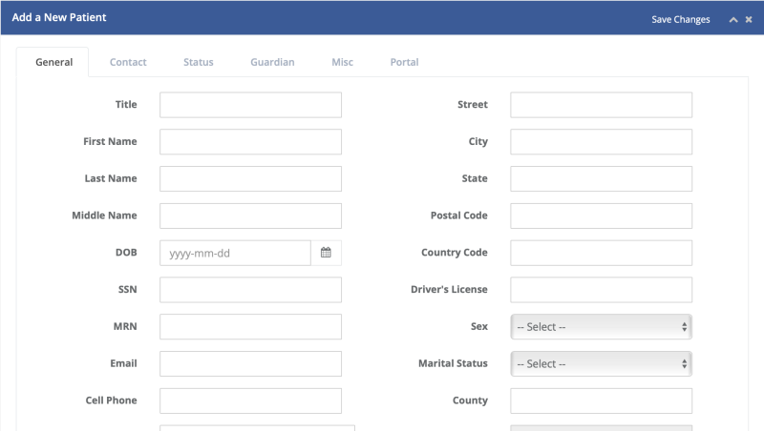Open the DOB calendar date picker

326,253
